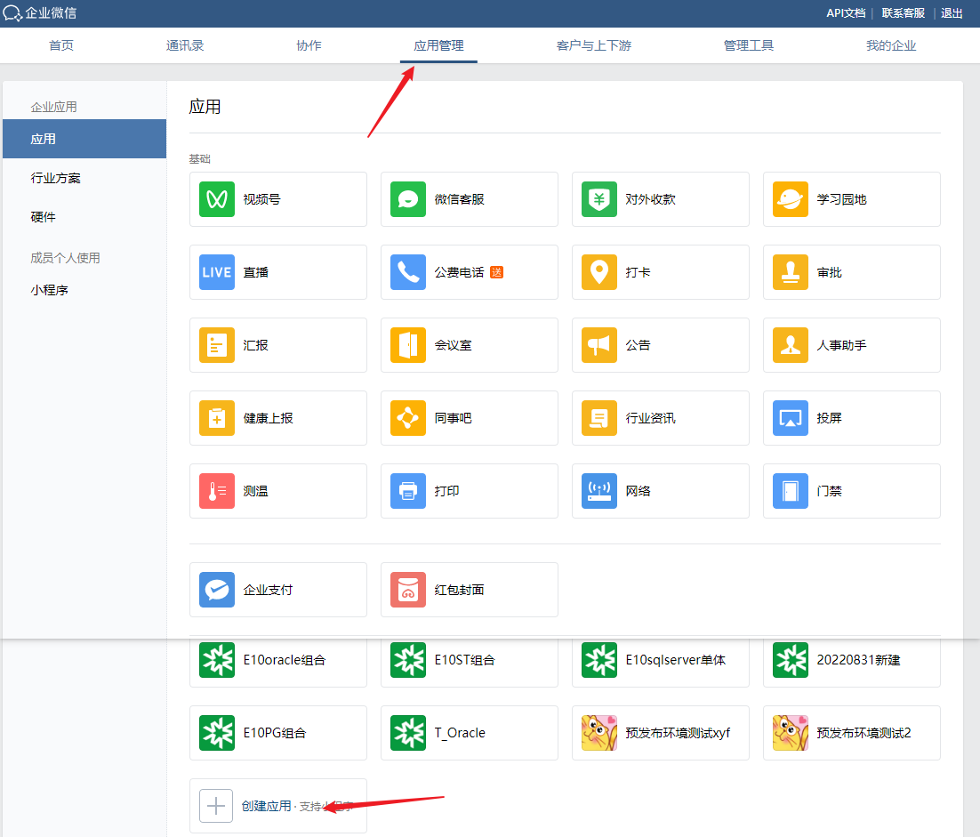
Task: Open the 同事吧 icon
Action: pyautogui.click(x=408, y=418)
